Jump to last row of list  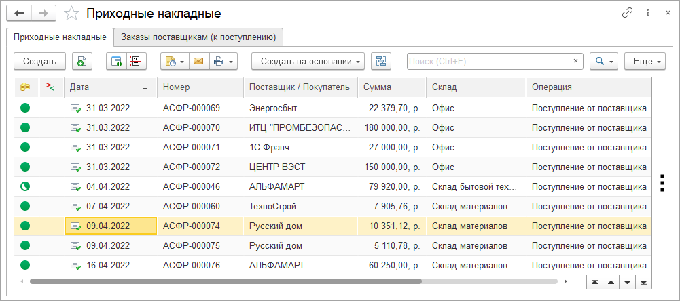tap(643, 281)
